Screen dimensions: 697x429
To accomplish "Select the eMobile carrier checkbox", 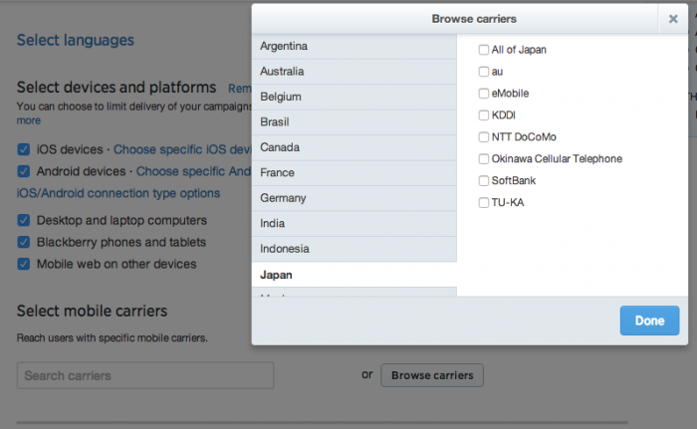I will (484, 94).
